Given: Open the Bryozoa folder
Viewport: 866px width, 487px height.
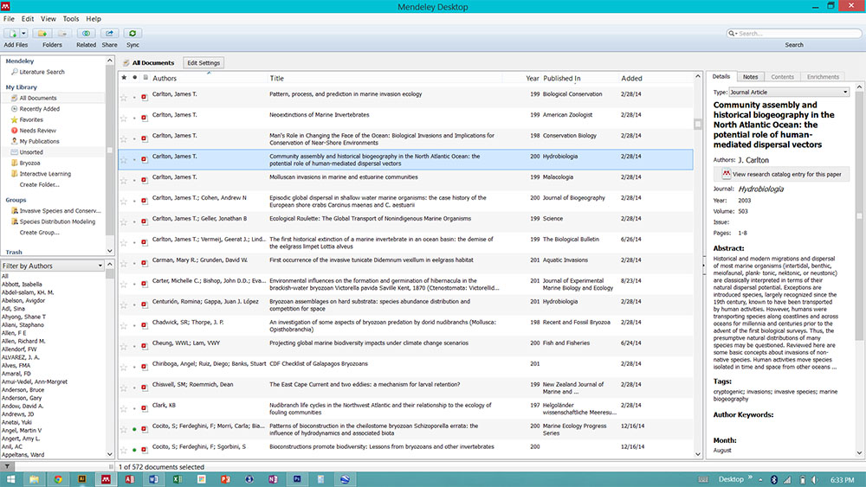Looking at the screenshot, I should 29,163.
